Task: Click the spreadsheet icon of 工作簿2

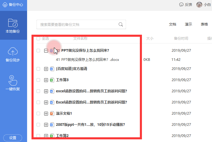Action: (x=52, y=136)
